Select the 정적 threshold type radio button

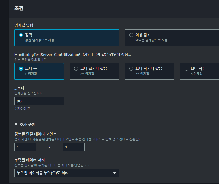(x=21, y=35)
